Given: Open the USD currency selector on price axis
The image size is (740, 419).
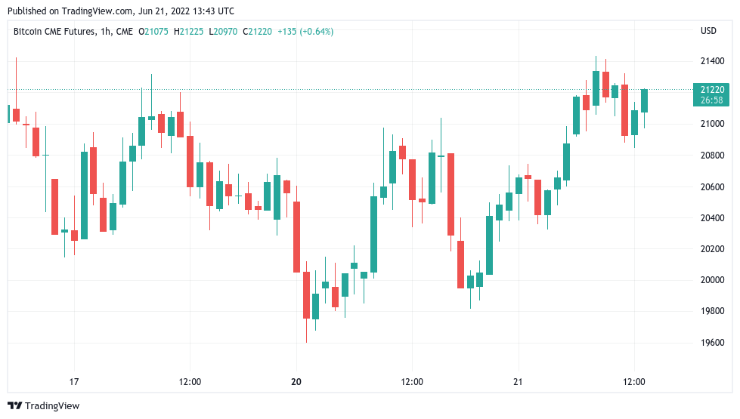Looking at the screenshot, I should pyautogui.click(x=708, y=31).
